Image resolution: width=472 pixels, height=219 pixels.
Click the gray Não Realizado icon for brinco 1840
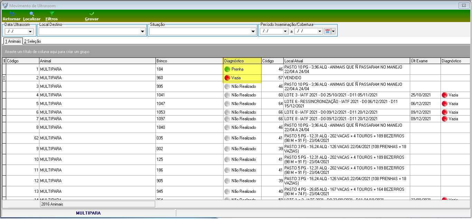pyautogui.click(x=227, y=127)
